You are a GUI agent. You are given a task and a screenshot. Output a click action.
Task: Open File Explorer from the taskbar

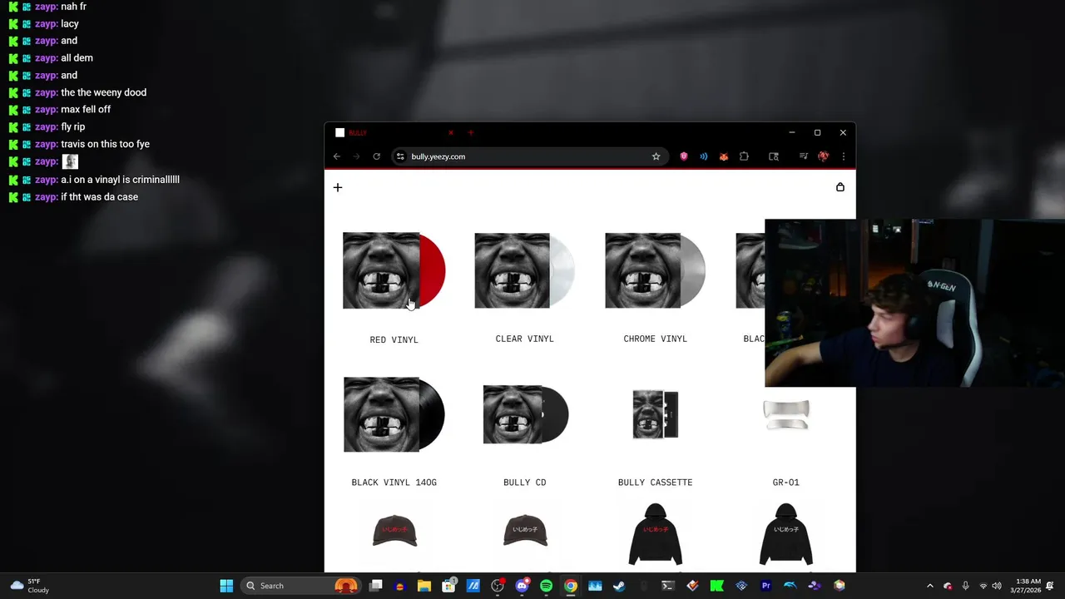[424, 586]
